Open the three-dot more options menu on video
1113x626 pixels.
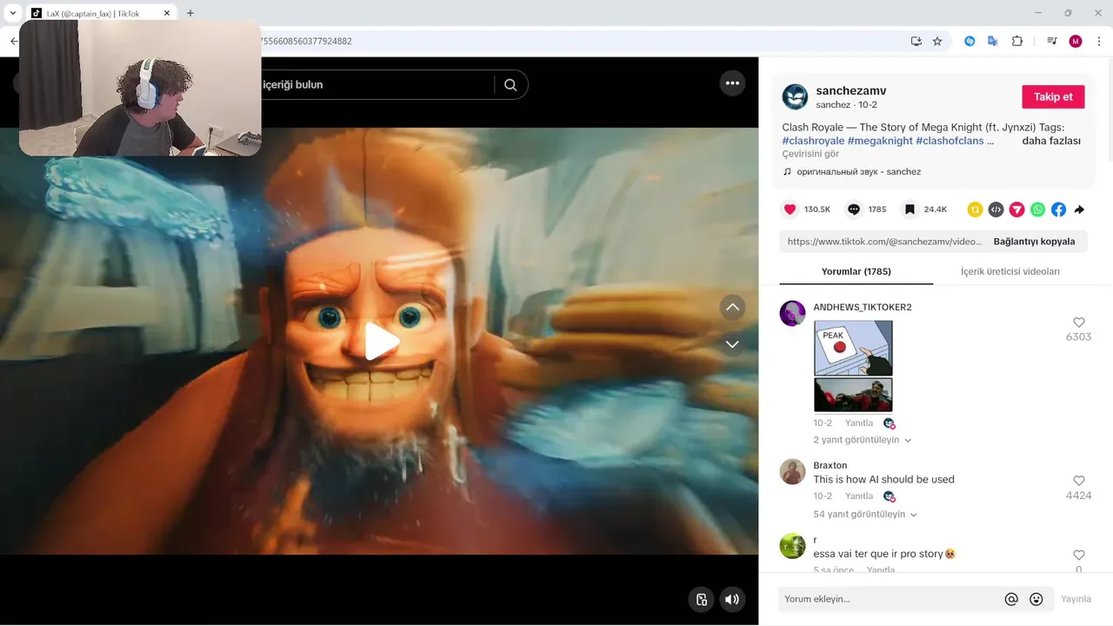pyautogui.click(x=732, y=83)
